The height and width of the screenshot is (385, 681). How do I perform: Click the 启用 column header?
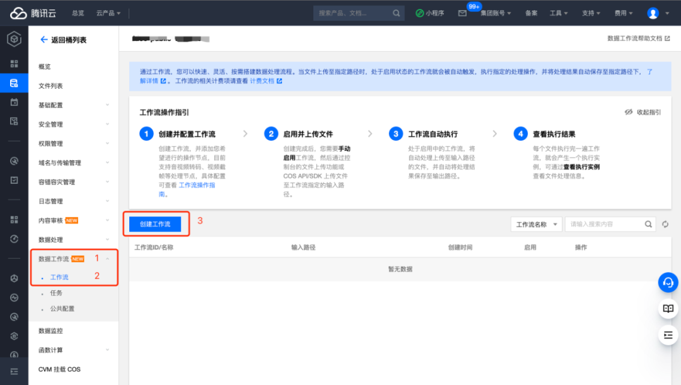click(530, 248)
